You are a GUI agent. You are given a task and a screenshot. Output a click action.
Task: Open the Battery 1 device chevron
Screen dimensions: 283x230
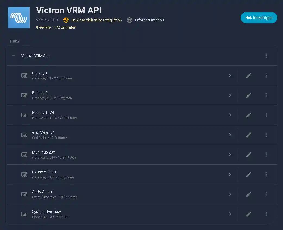coord(230,75)
